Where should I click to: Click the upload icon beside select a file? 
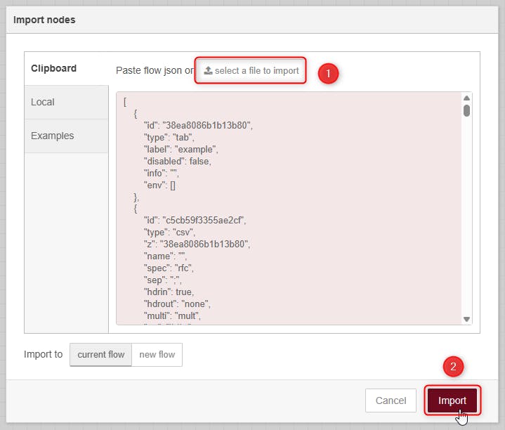click(208, 70)
